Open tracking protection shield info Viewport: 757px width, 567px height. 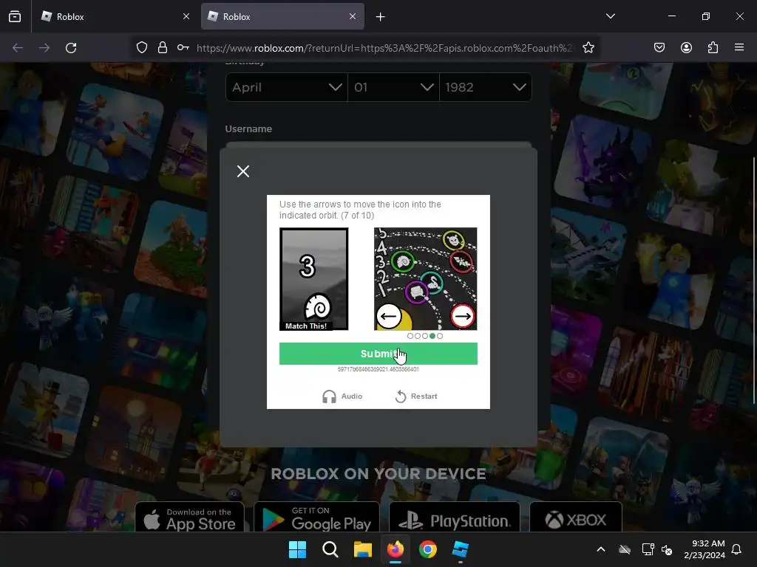click(x=142, y=48)
